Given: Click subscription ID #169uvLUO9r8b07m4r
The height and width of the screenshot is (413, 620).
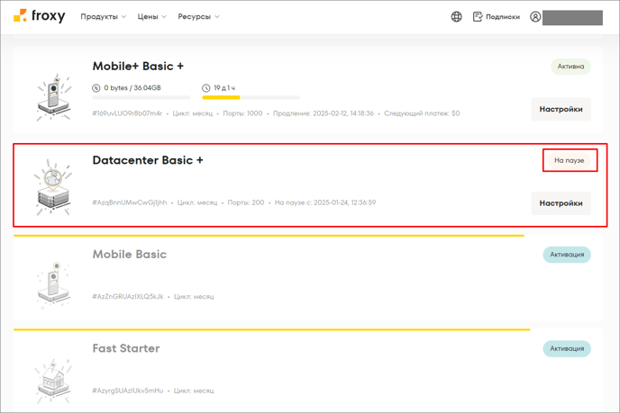Looking at the screenshot, I should click(x=127, y=113).
